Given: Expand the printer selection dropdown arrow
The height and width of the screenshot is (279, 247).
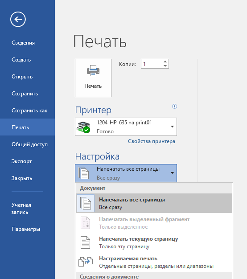Looking at the screenshot, I should tap(172, 127).
